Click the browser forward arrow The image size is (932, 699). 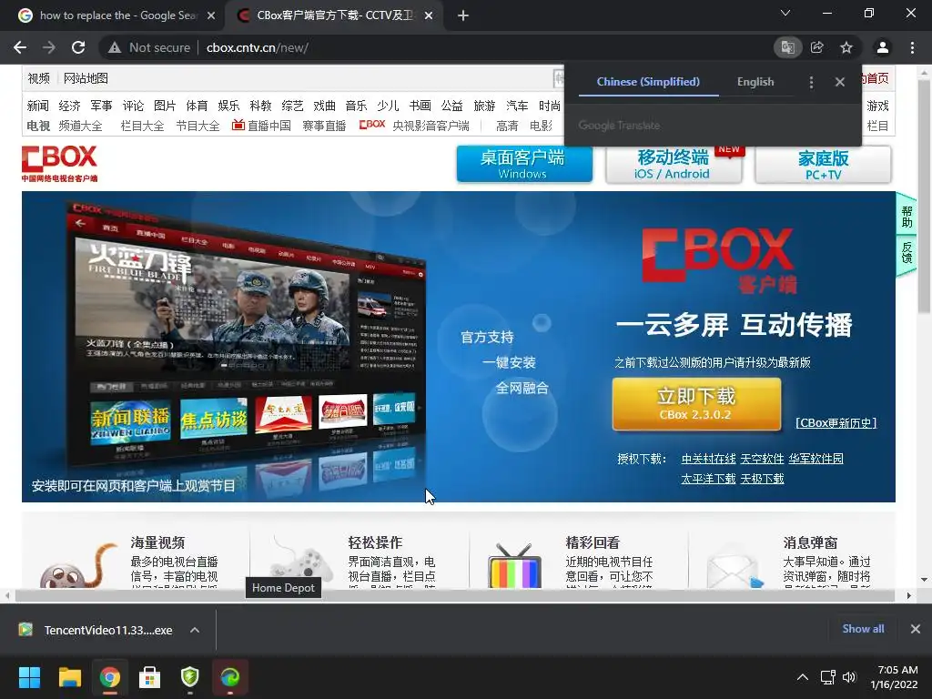click(49, 47)
